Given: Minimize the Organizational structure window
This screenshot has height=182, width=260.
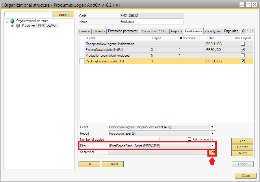Looking at the screenshot, I should pos(242,4).
